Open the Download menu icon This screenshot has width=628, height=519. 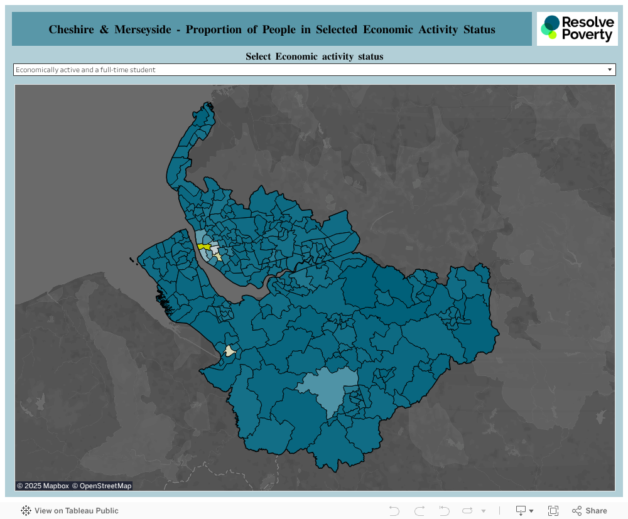point(524,511)
